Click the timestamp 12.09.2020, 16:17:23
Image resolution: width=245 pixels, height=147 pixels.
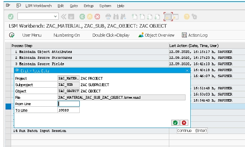click(201, 58)
